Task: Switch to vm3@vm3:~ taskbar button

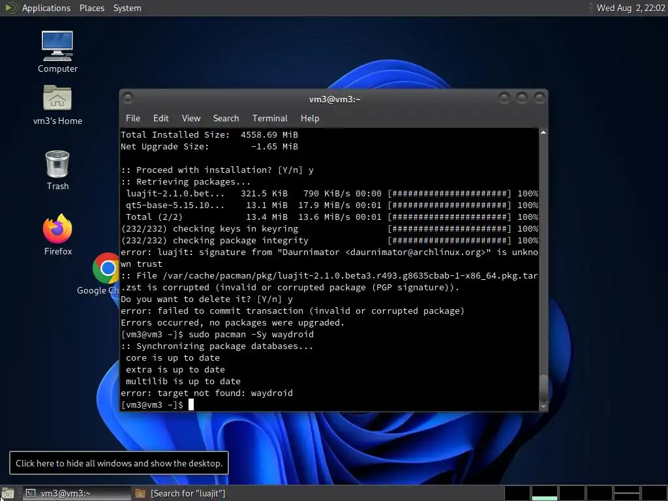Action: pyautogui.click(x=77, y=493)
